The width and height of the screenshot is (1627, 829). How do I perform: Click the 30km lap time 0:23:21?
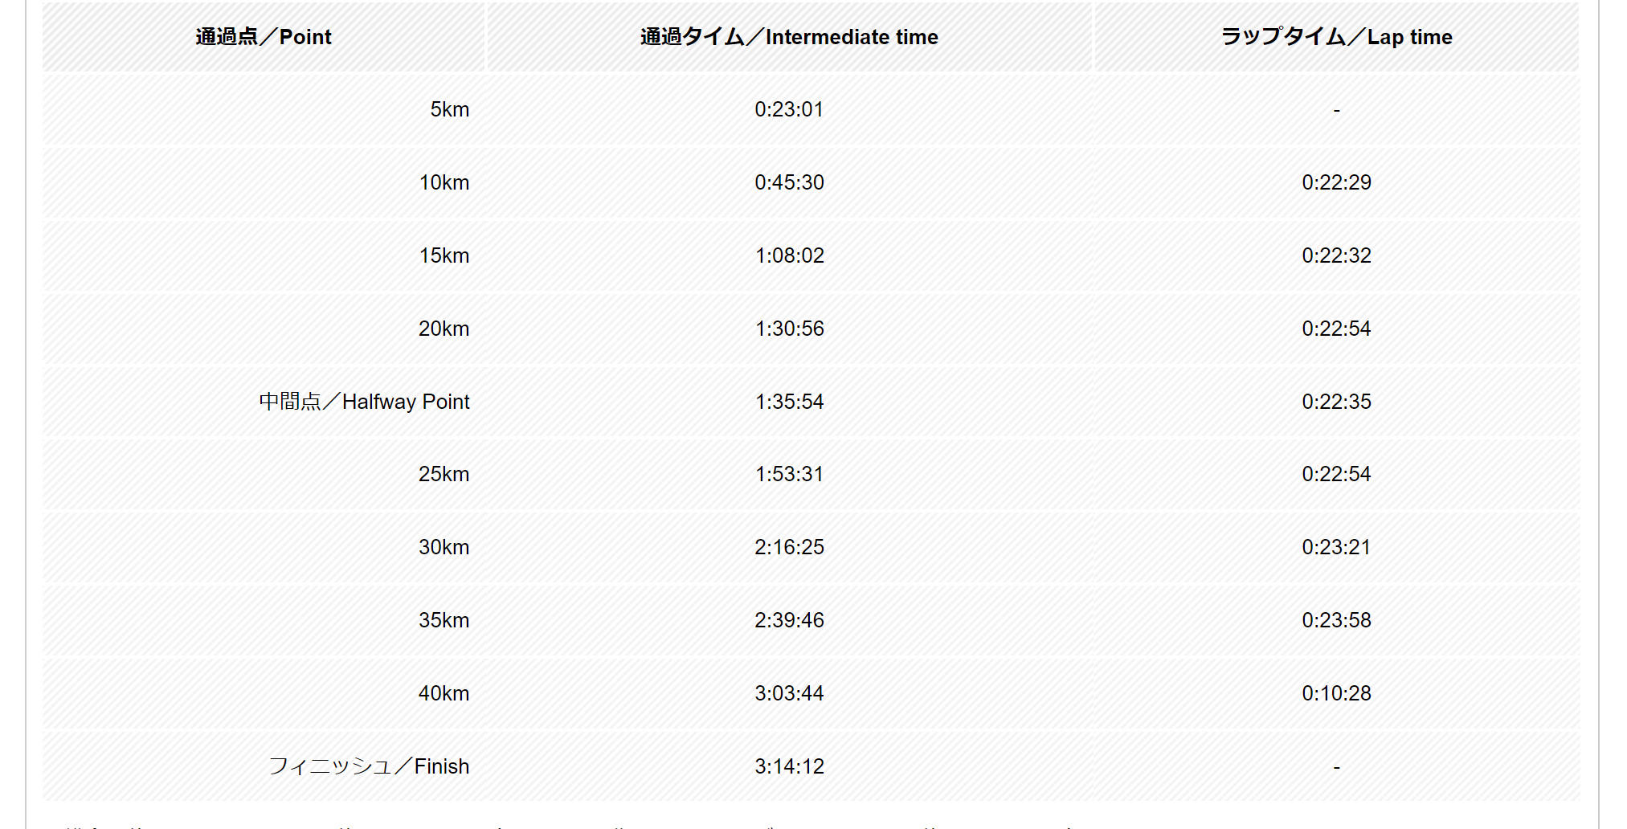click(x=1336, y=547)
